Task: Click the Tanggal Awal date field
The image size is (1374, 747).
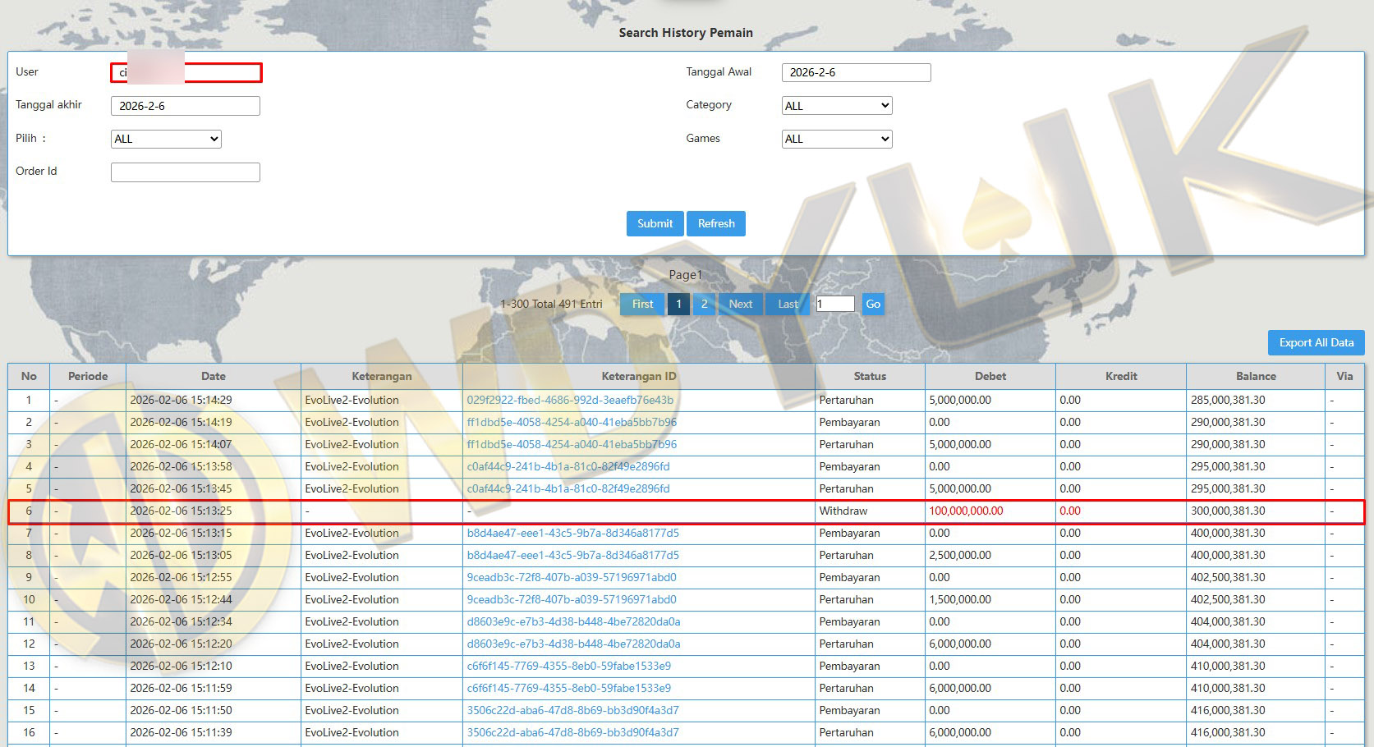Action: (856, 72)
